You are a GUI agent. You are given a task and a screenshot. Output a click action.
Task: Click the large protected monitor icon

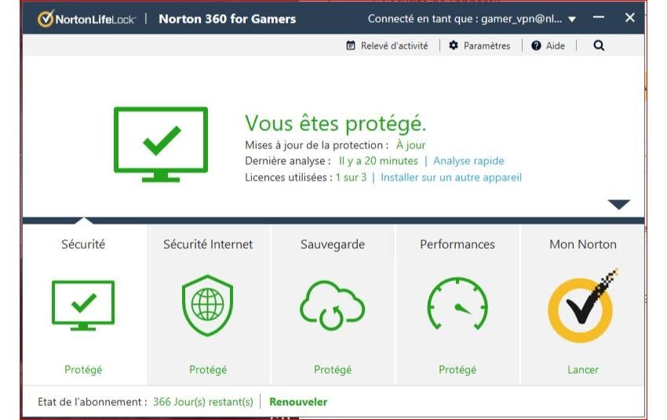pos(161,144)
